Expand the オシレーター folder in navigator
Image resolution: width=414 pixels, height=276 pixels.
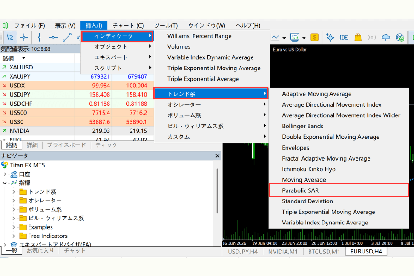pos(14,201)
